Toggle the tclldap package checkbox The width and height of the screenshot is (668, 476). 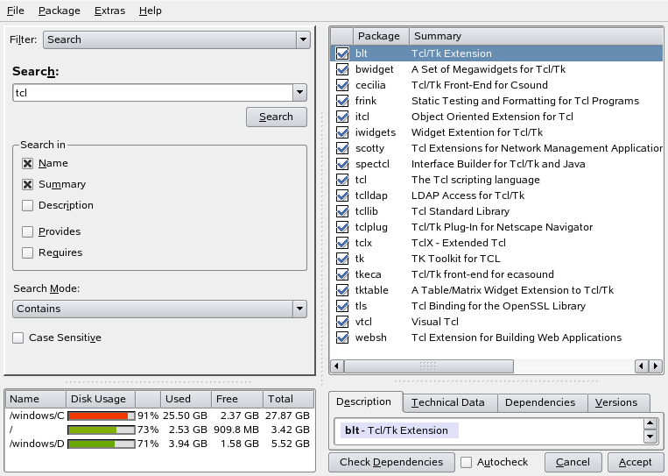(x=342, y=195)
